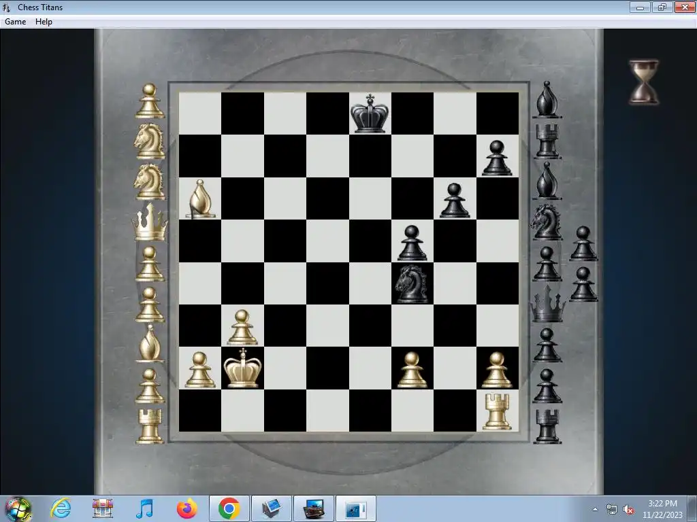697x522 pixels.
Task: Minimize the Chess Titans window
Action: click(640, 7)
